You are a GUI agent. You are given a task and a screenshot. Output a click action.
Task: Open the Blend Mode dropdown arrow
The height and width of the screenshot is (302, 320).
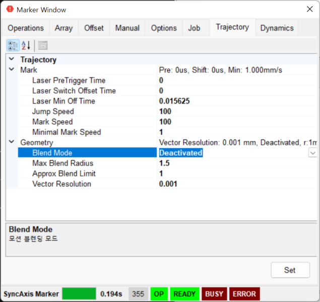312,153
